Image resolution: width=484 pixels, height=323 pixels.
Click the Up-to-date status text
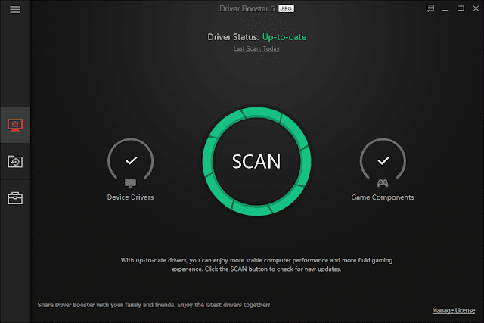click(284, 37)
